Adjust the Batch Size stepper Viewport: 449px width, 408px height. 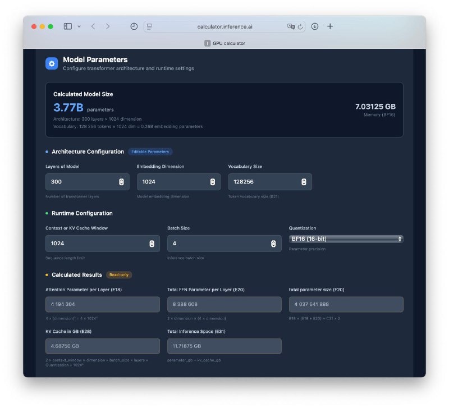[x=273, y=244]
